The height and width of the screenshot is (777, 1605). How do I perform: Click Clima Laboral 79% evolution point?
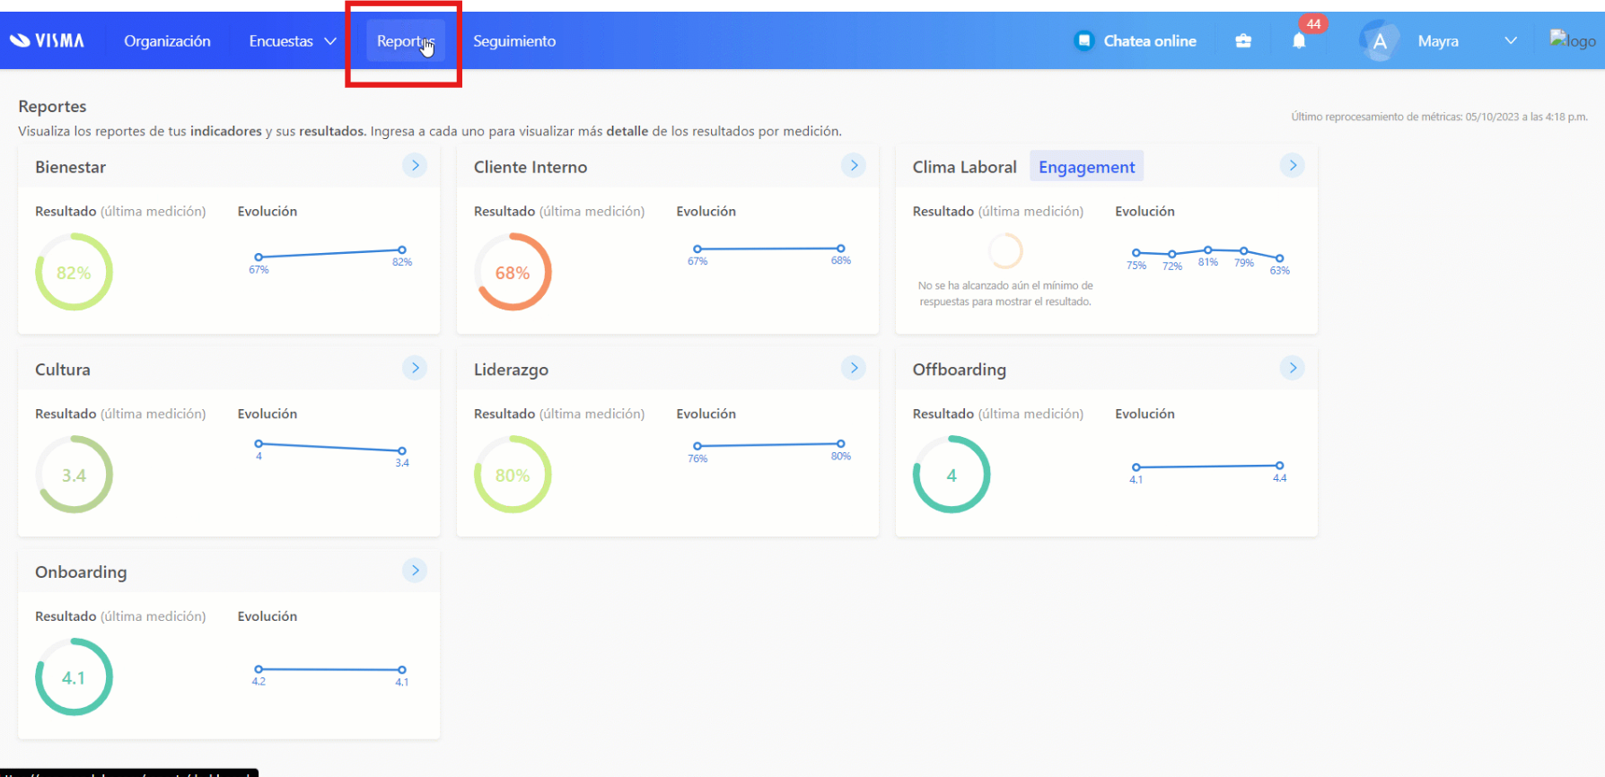(1244, 251)
